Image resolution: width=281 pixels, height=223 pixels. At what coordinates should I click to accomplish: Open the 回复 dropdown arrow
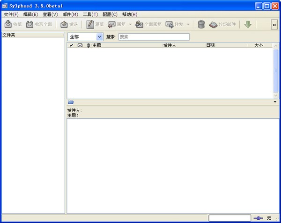coord(131,24)
